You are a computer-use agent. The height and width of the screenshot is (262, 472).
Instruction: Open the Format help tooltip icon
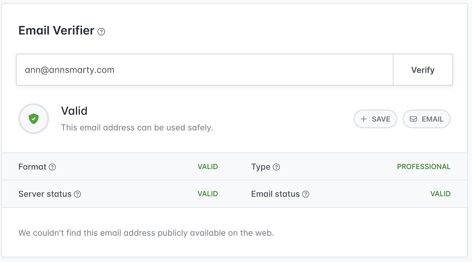coord(52,167)
